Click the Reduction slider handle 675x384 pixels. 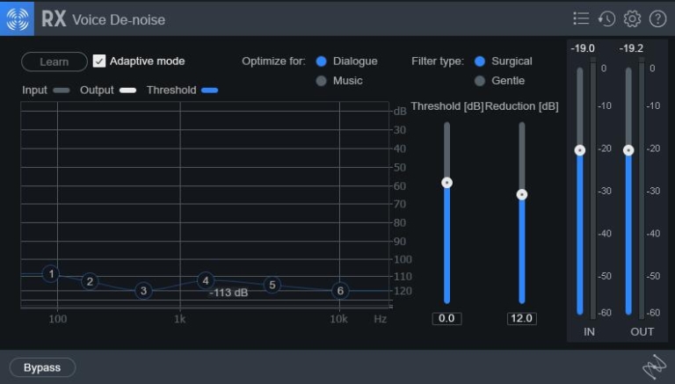[521, 194]
